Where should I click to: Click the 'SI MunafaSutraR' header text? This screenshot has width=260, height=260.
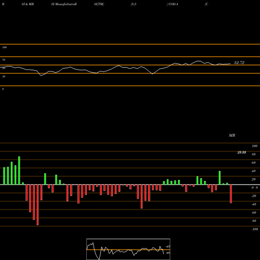pos(64,4)
